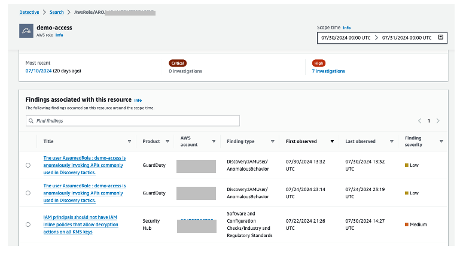Open the 7 investigations link

point(328,71)
